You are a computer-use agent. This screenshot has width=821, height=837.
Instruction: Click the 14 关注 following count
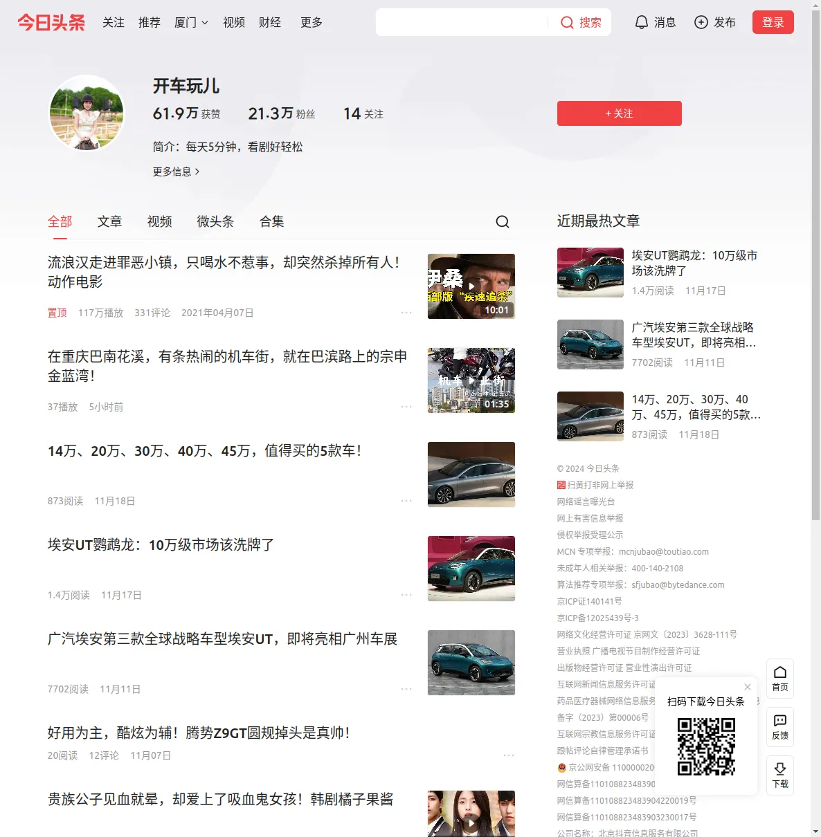click(363, 113)
